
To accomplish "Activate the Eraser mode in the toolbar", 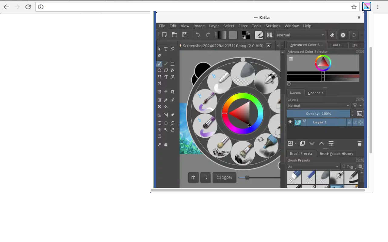I will pos(332,35).
